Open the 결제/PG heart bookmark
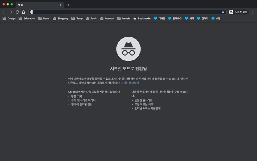The image size is (257, 161). pyautogui.click(x=175, y=19)
